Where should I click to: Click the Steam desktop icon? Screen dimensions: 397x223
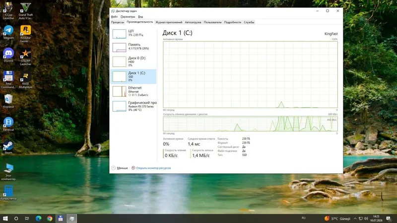[x=8, y=147]
